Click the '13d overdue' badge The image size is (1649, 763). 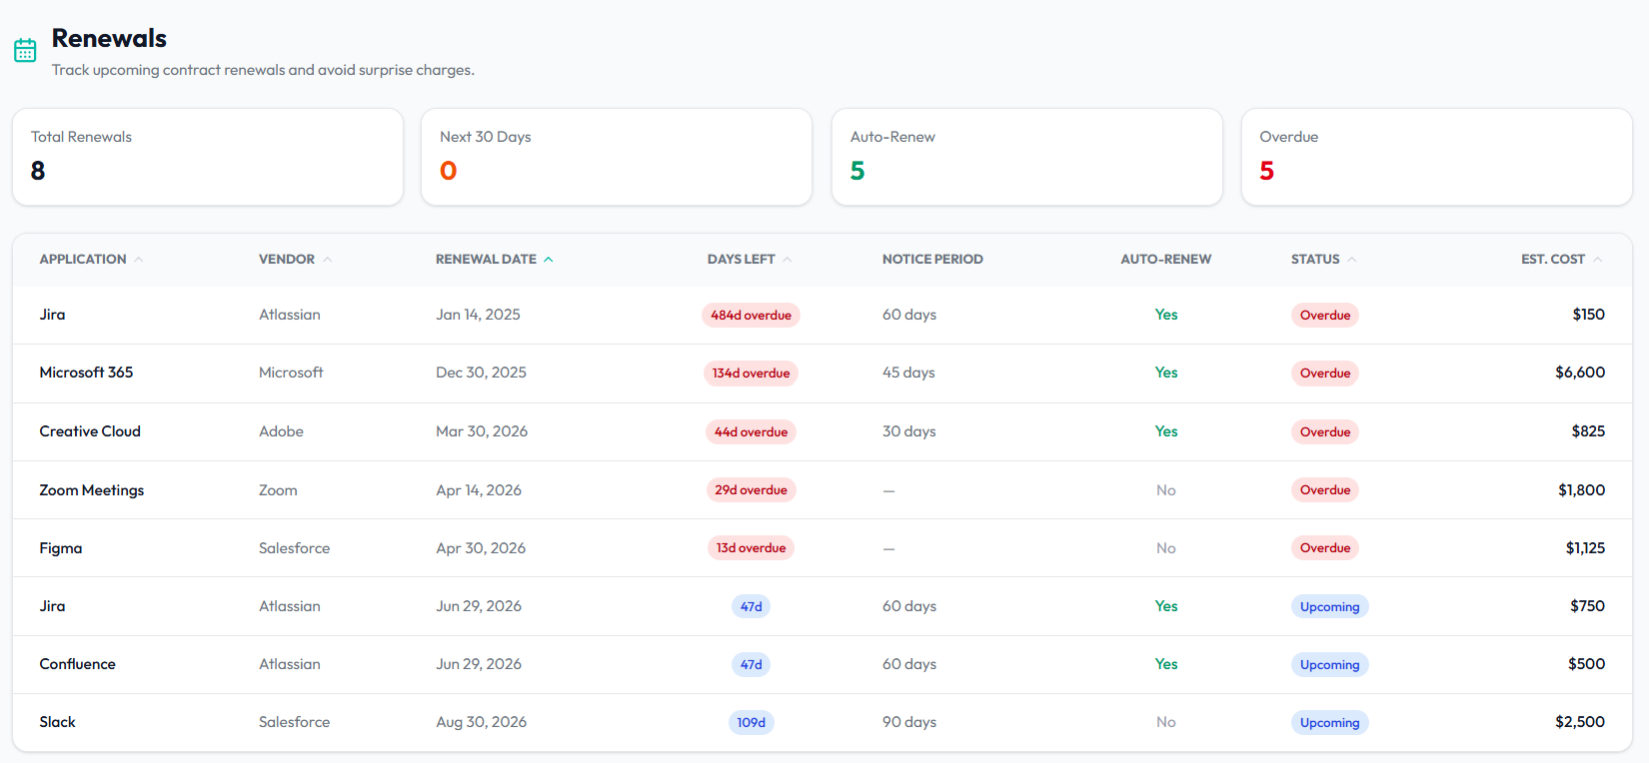coord(751,548)
